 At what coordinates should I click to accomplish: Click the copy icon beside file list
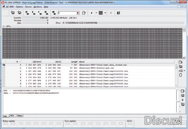click(x=181, y=62)
